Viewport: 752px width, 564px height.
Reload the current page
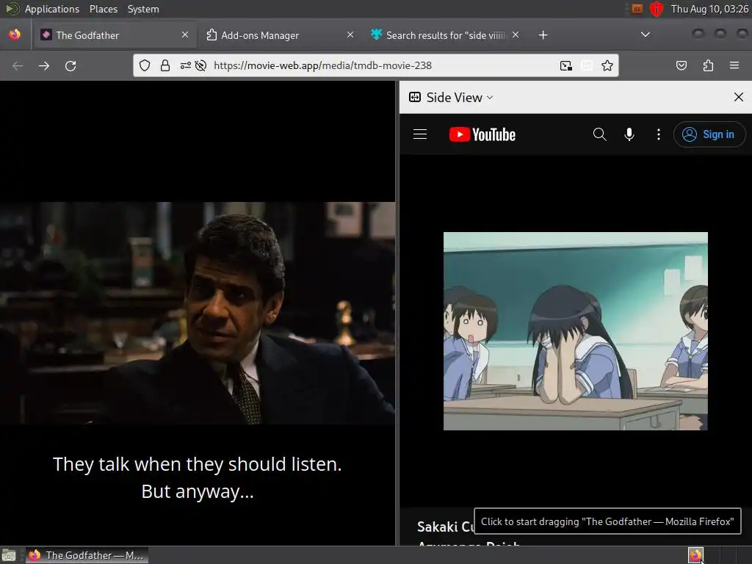coord(70,65)
